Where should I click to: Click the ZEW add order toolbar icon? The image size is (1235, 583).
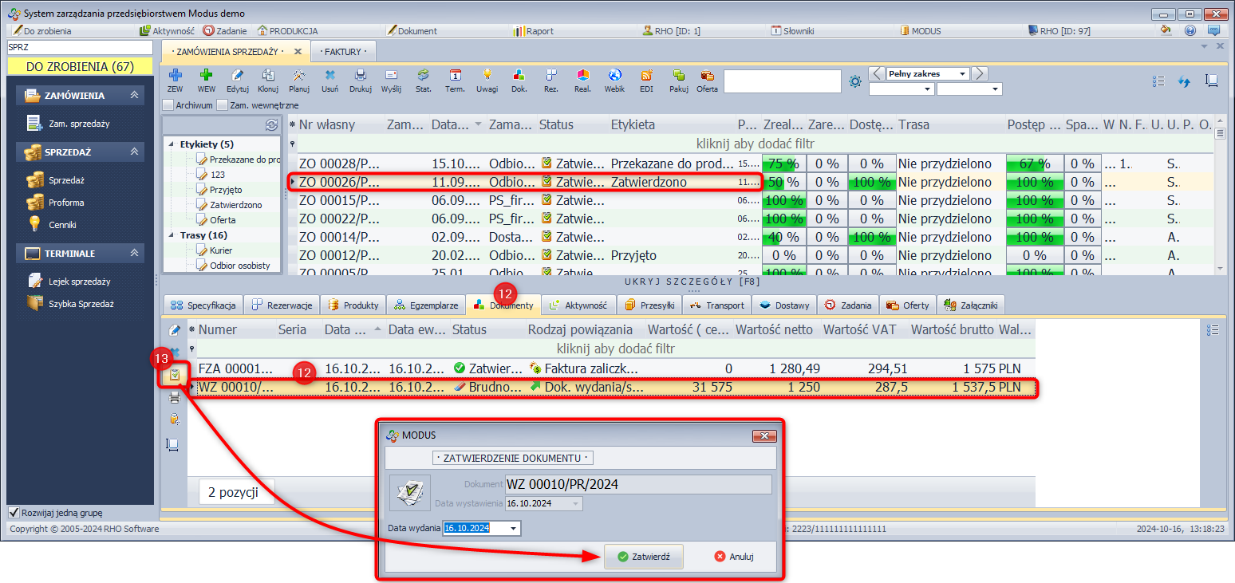pyautogui.click(x=176, y=75)
